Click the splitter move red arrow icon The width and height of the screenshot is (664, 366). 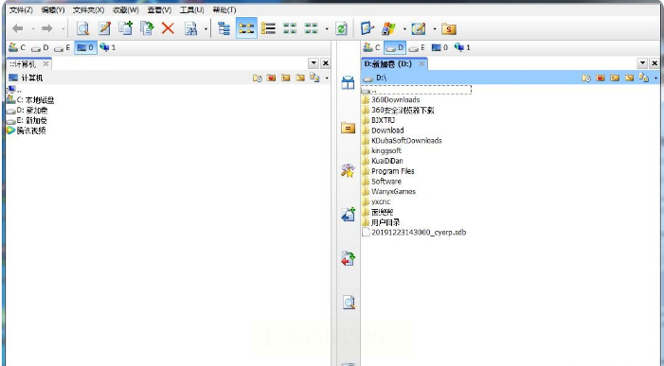[x=348, y=258]
